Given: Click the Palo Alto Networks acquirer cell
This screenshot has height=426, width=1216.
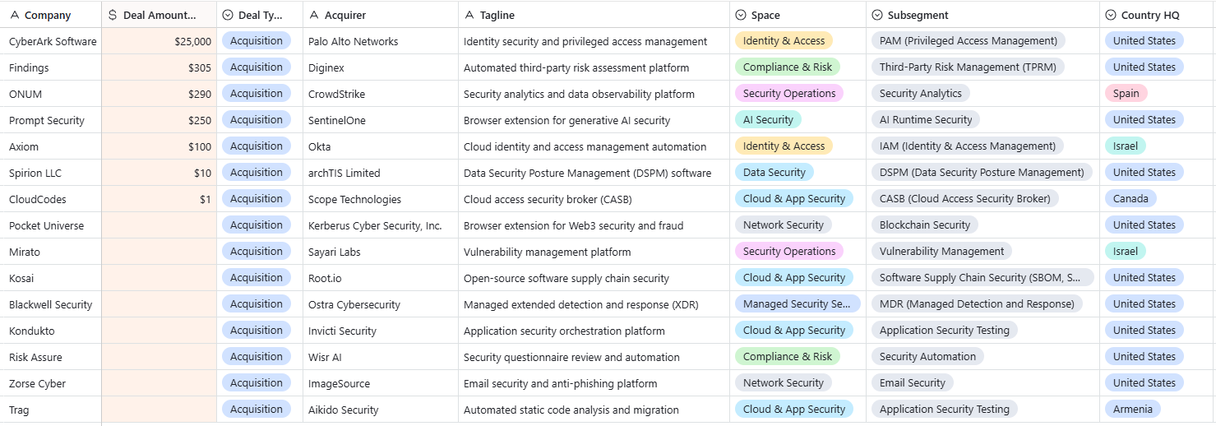Looking at the screenshot, I should pos(381,41).
